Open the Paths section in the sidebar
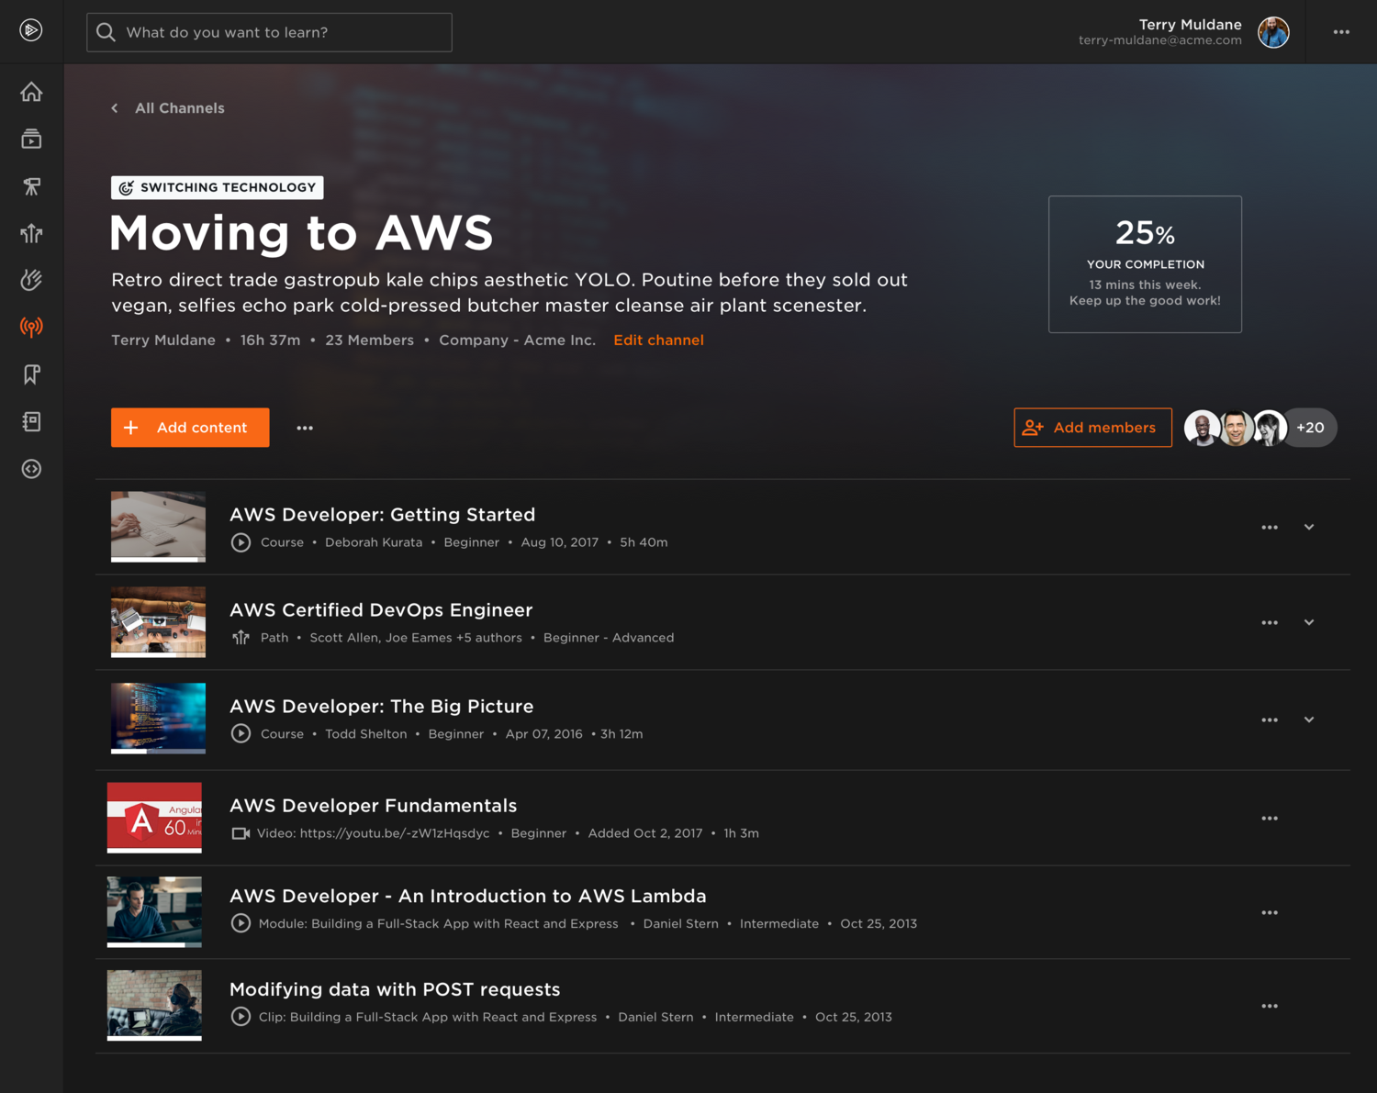This screenshot has height=1093, width=1377. pos(31,233)
